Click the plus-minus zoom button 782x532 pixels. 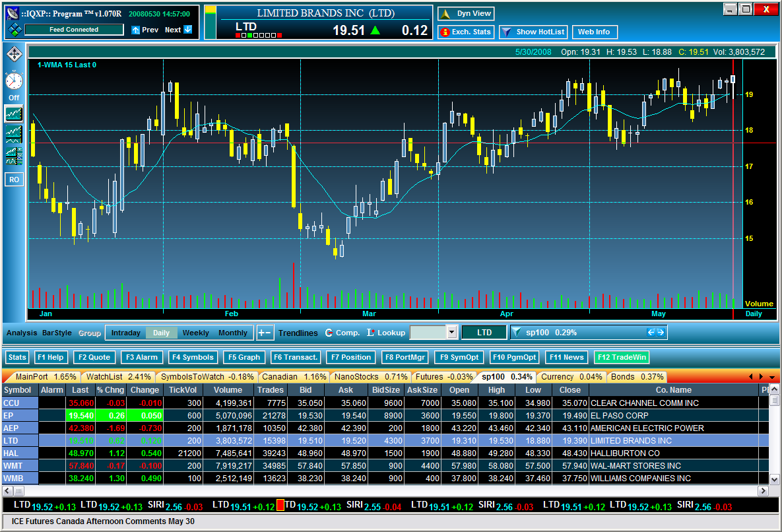pyautogui.click(x=265, y=333)
